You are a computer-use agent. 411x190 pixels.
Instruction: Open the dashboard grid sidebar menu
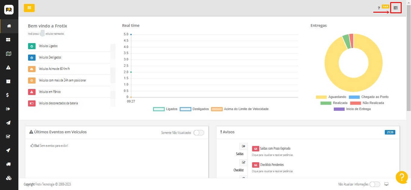(x=9, y=40)
